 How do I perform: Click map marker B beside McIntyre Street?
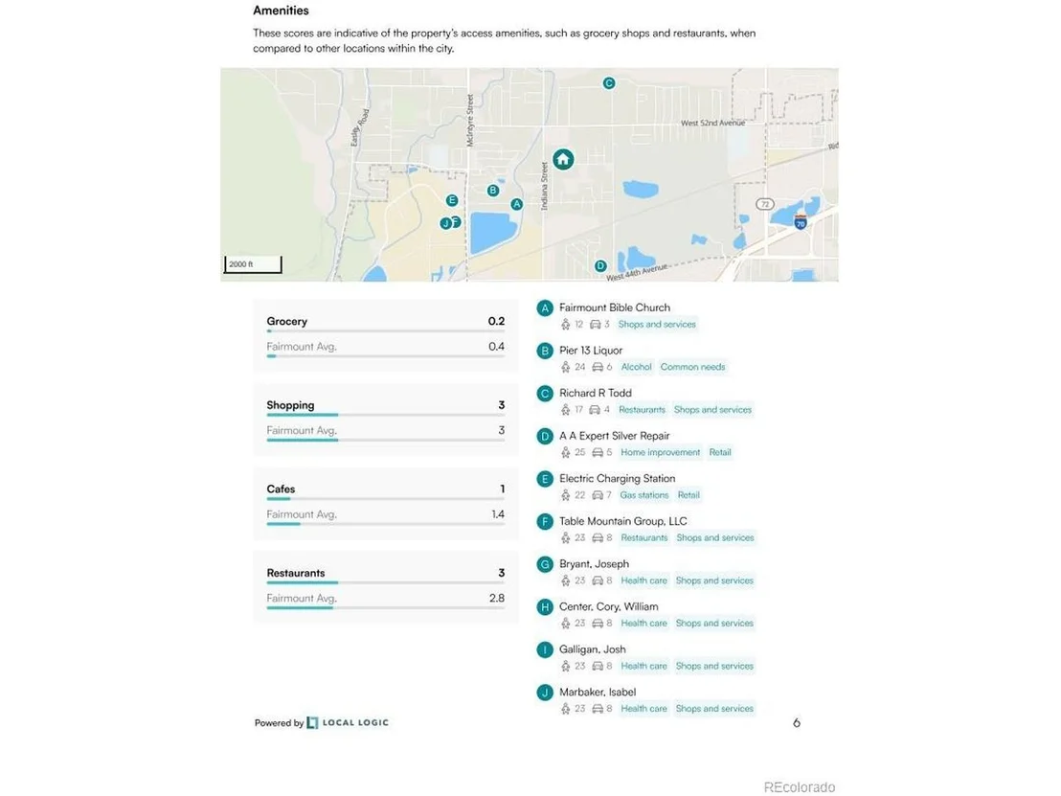(x=493, y=191)
